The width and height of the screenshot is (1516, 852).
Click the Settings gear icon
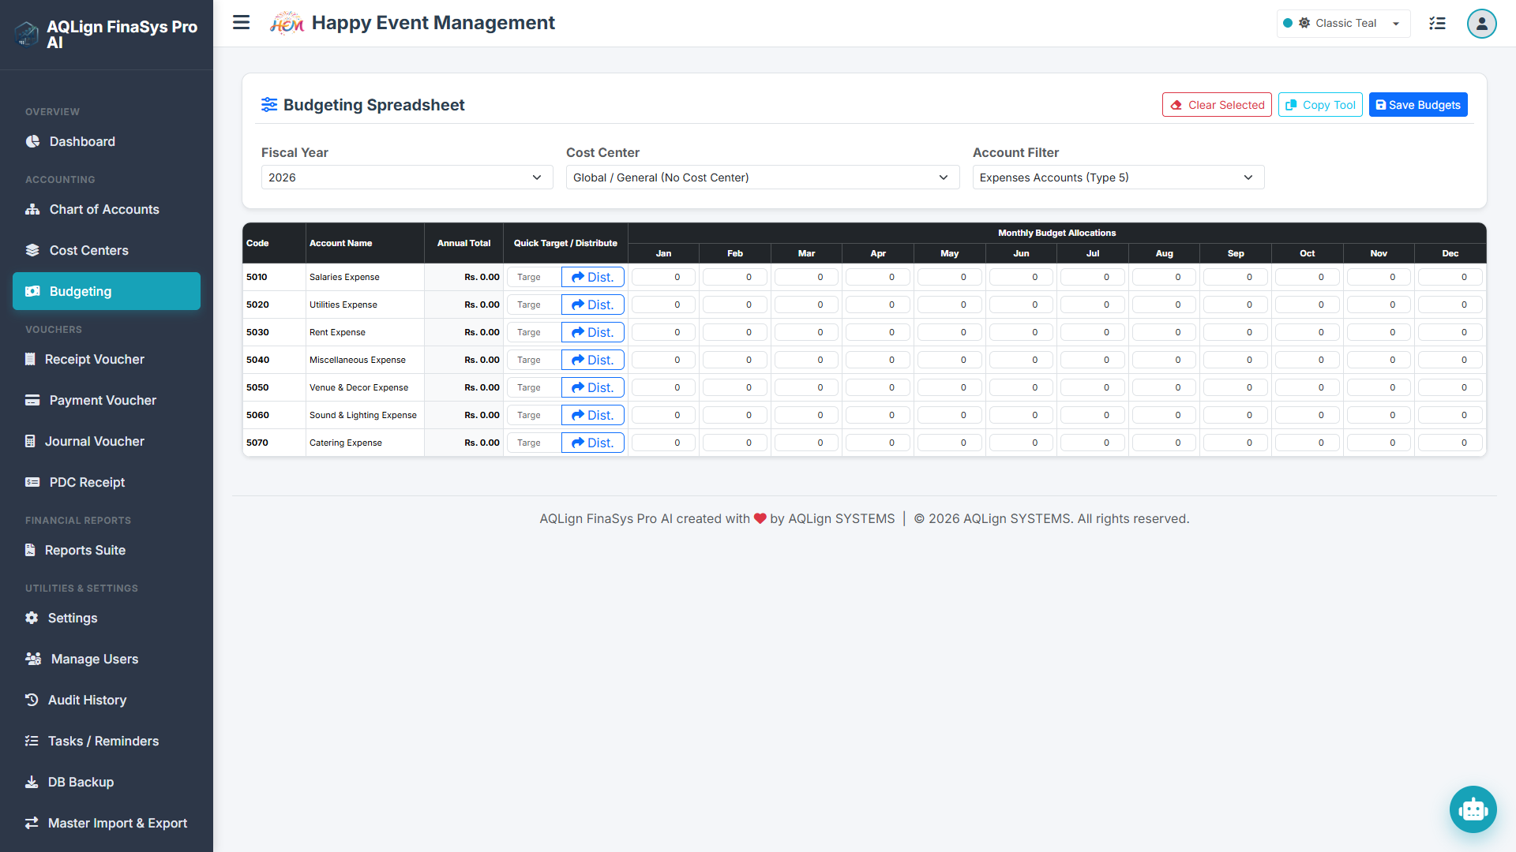coord(32,618)
